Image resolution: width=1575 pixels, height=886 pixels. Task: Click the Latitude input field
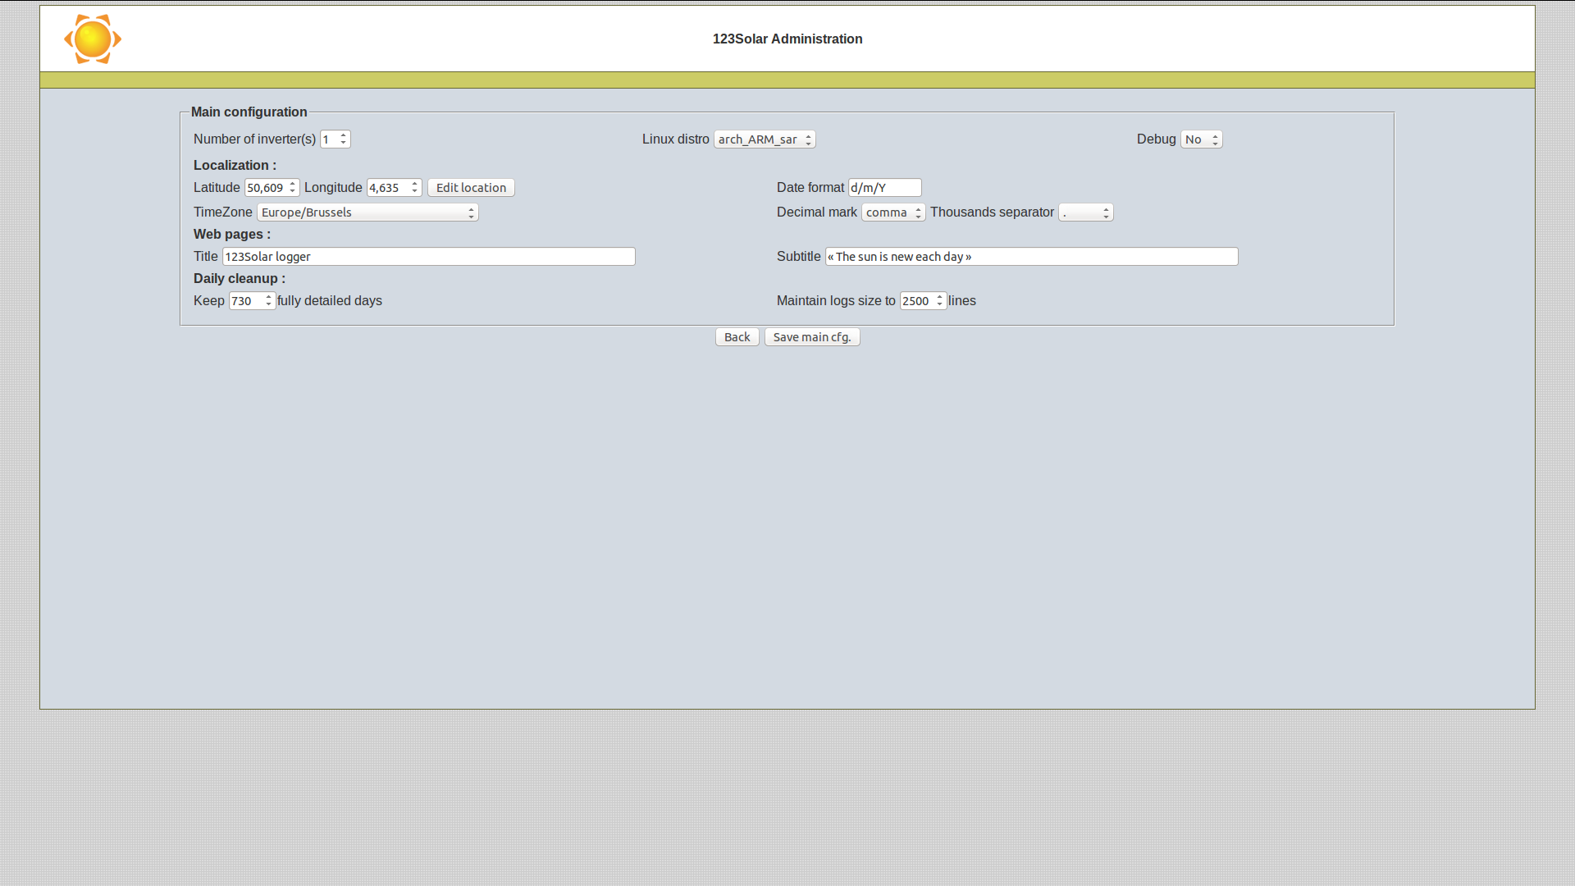click(x=272, y=188)
